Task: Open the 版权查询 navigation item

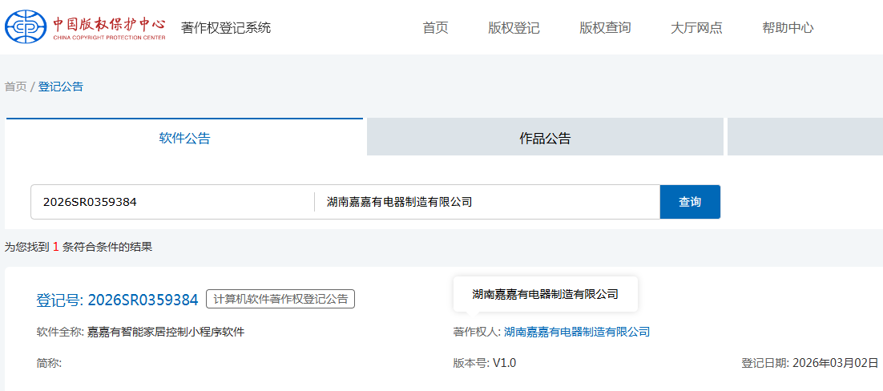Action: coord(605,28)
